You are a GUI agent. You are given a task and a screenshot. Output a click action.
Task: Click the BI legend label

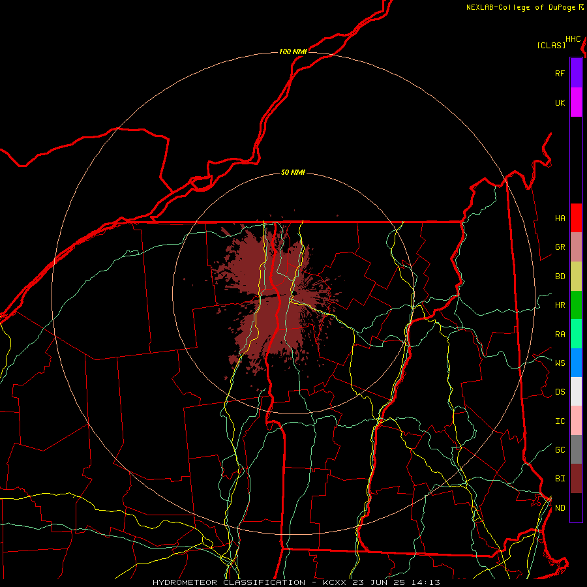560,479
